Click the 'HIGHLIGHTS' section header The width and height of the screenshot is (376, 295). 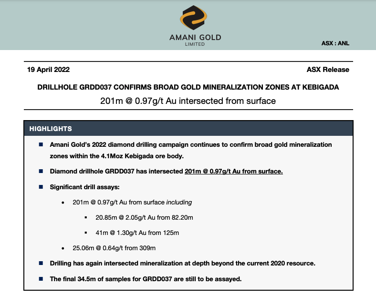[x=51, y=129]
